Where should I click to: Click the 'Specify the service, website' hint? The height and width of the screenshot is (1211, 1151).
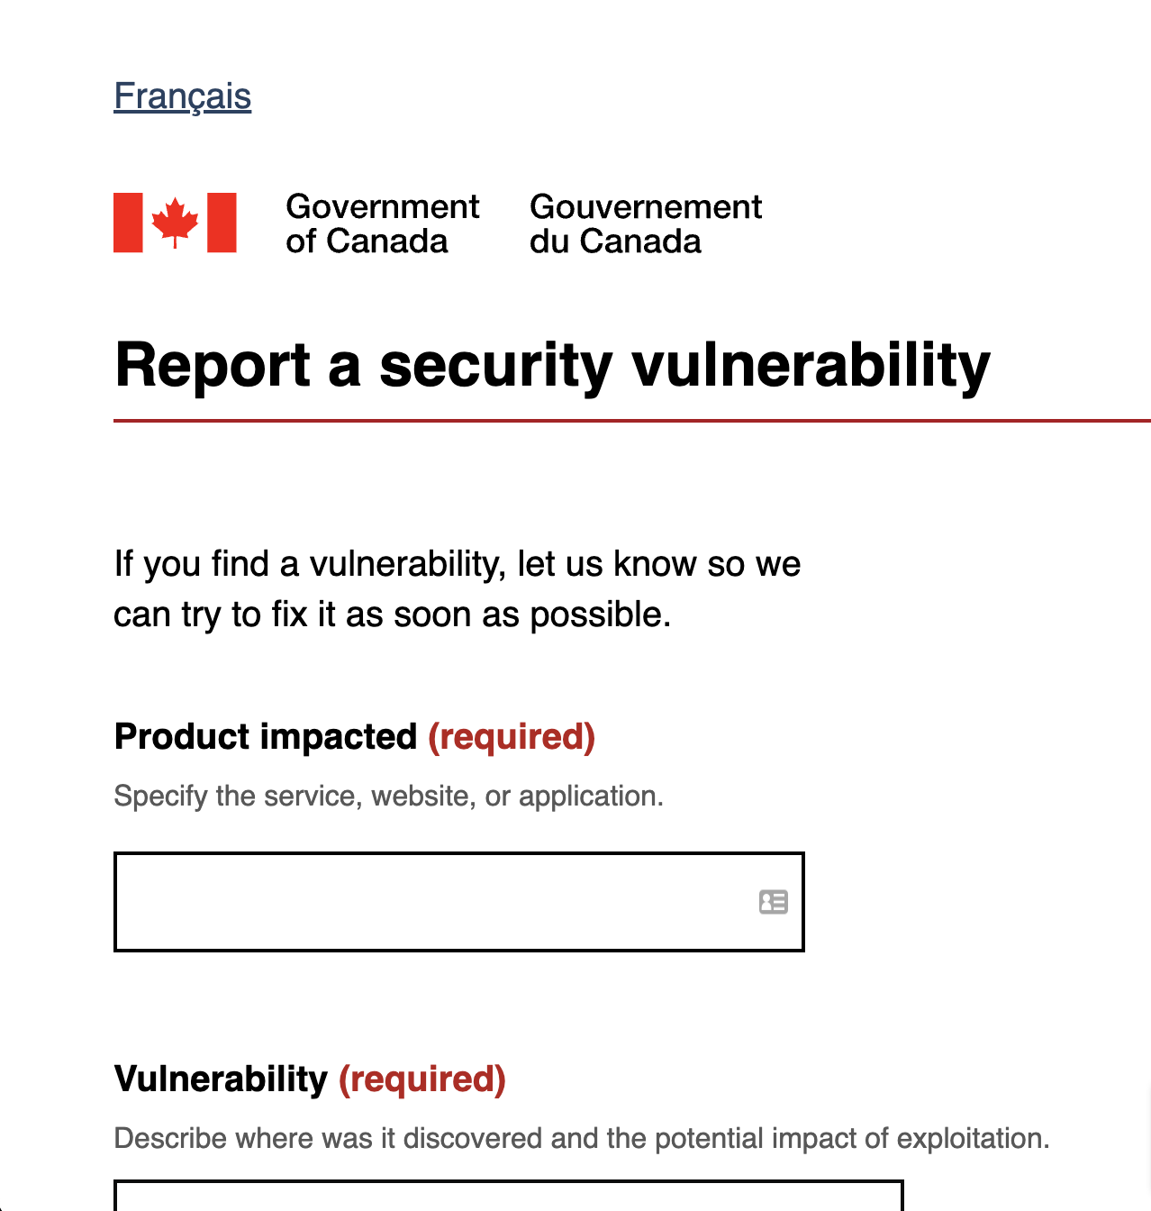tap(388, 797)
